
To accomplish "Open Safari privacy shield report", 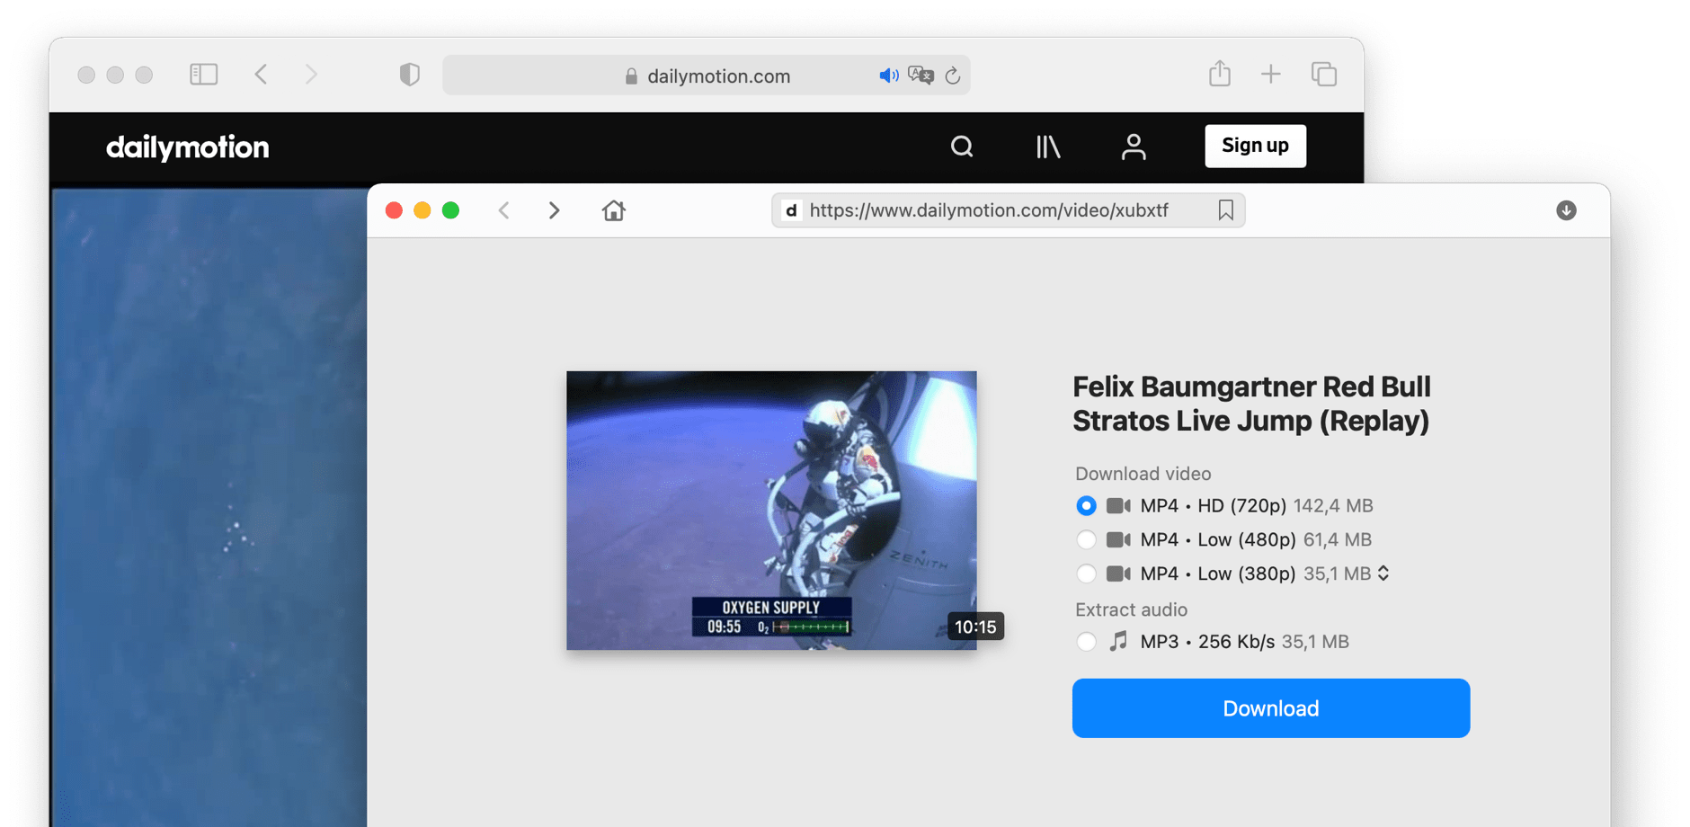I will click(x=409, y=75).
